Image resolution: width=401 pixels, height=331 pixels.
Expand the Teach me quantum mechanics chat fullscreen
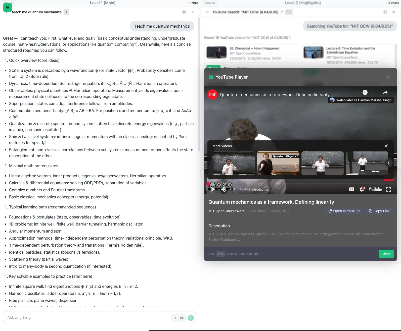click(x=184, y=12)
